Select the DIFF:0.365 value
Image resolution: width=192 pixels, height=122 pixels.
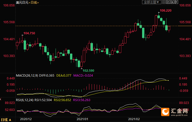click(x=47, y=76)
